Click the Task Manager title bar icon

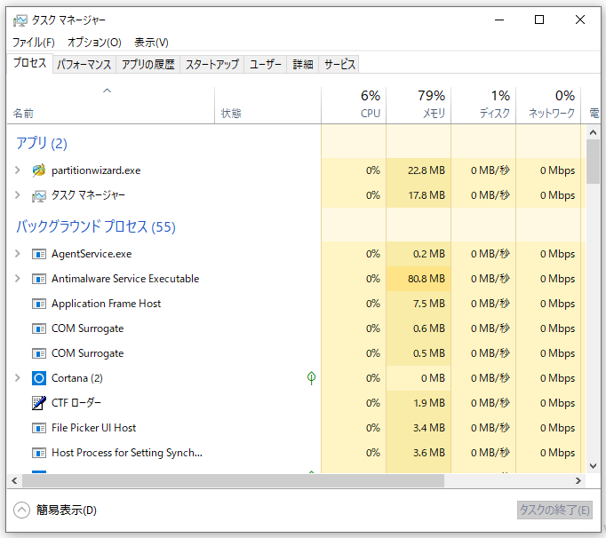coord(20,20)
